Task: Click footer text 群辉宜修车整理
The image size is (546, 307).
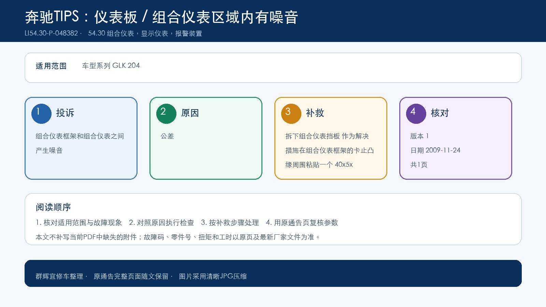Action: coord(59,276)
